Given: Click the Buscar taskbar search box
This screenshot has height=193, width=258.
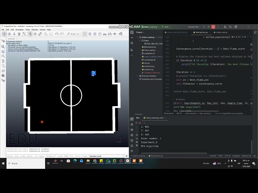Looking at the screenshot, I should (x=26, y=163).
